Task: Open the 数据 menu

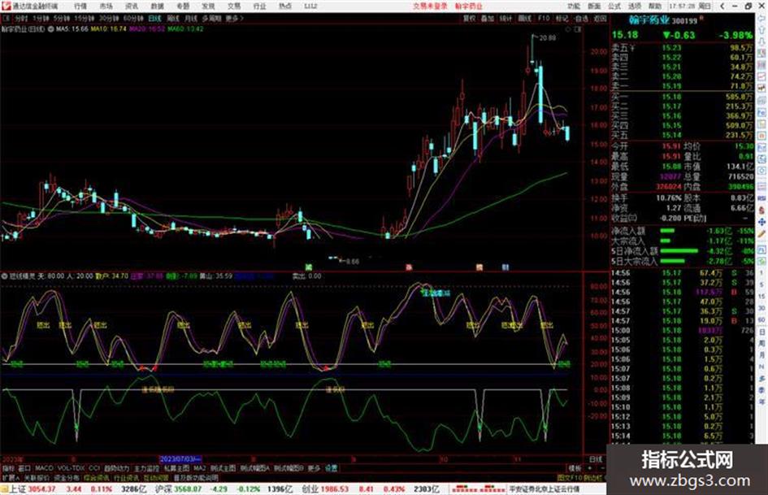Action: [157, 7]
